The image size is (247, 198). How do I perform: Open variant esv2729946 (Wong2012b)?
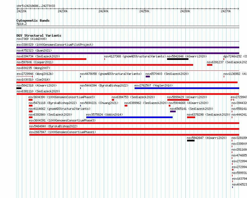click(x=35, y=74)
